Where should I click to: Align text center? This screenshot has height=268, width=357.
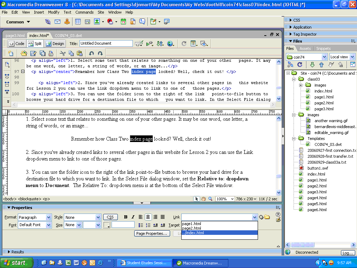[148, 217]
